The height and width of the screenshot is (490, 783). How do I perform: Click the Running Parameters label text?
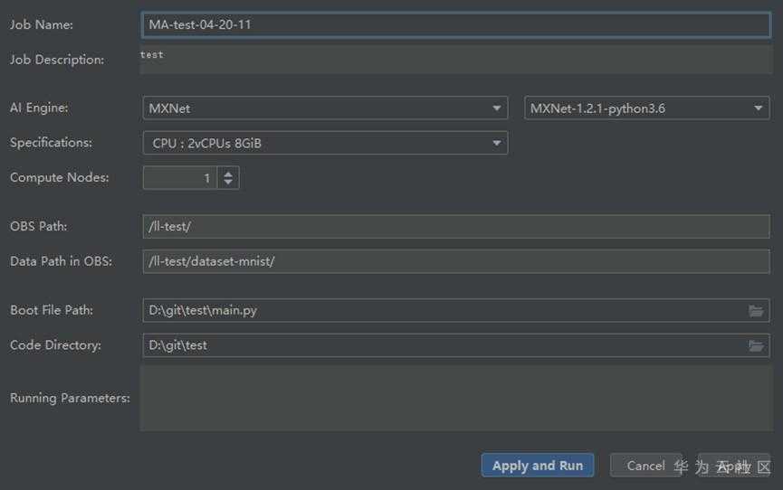pos(70,398)
